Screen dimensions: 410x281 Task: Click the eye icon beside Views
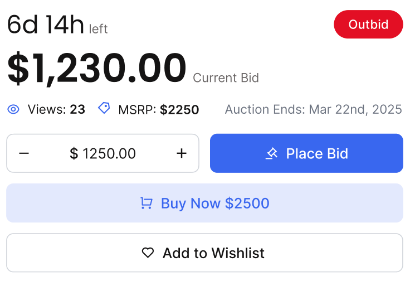coord(13,109)
